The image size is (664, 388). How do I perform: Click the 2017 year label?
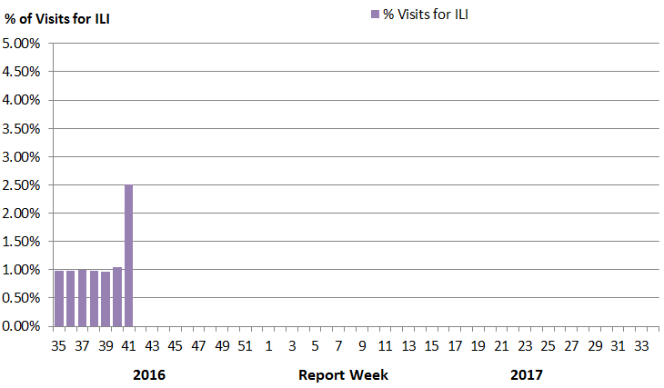click(x=527, y=374)
